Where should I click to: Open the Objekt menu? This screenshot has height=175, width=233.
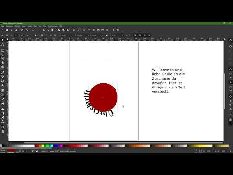pyautogui.click(x=30, y=26)
